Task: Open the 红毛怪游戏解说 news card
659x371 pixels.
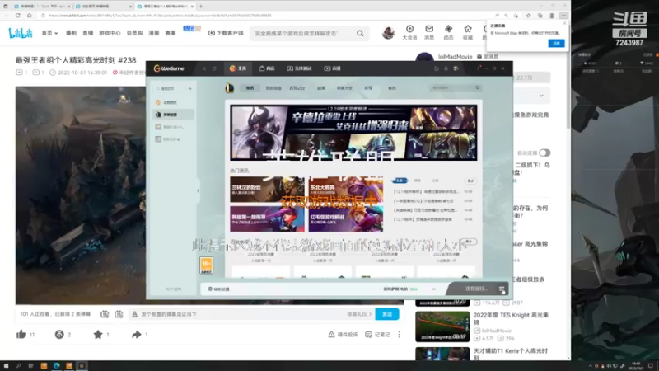Action: coord(345,218)
